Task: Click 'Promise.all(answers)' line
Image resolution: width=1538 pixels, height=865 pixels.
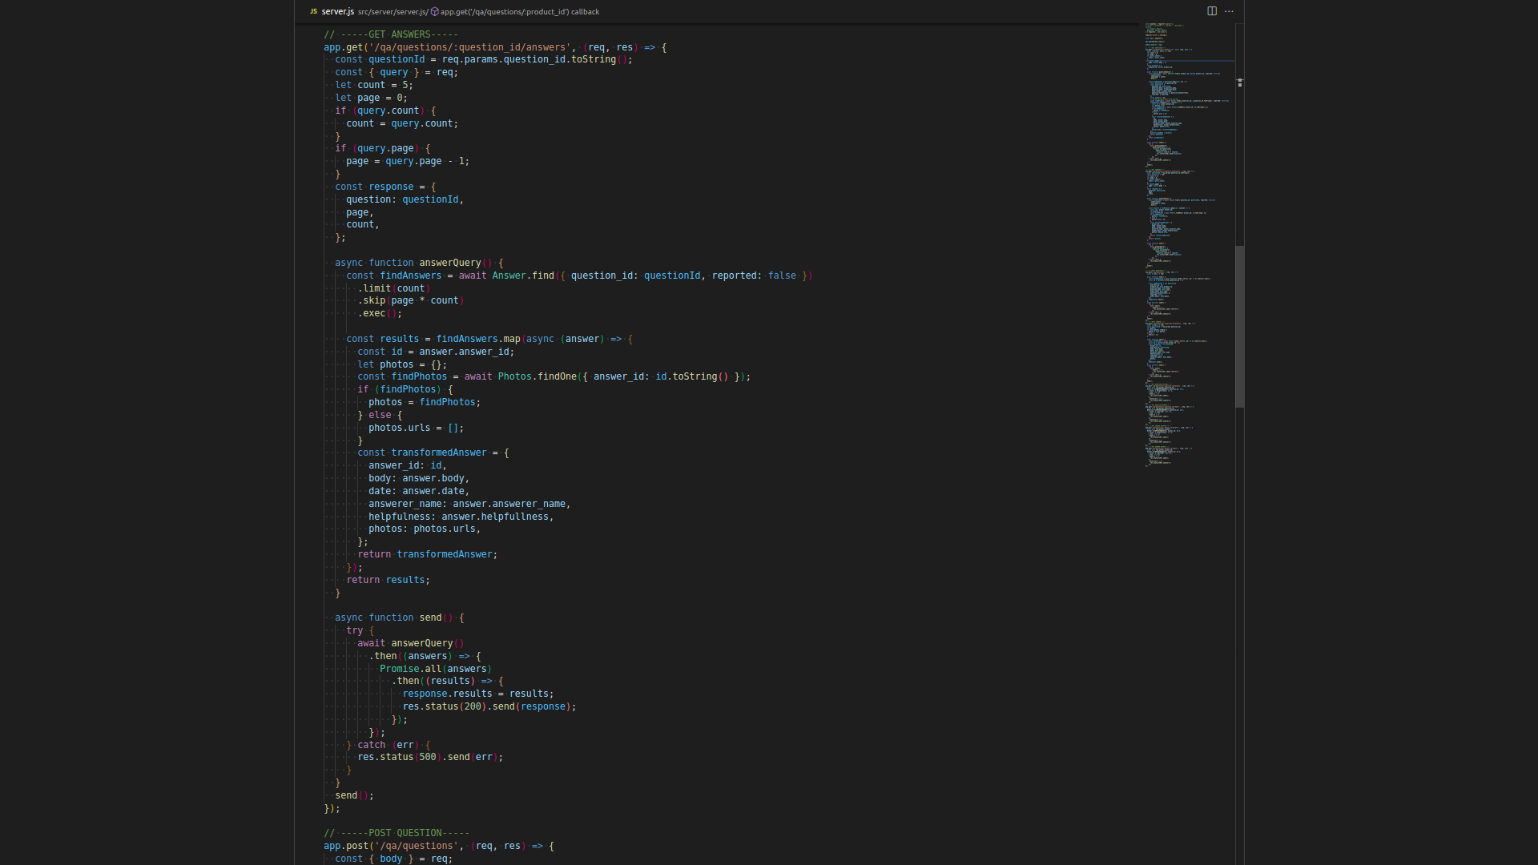Action: [436, 669]
